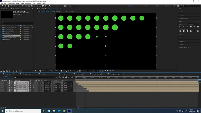Select the Eraser tool
201x113 pixels.
(43, 6)
